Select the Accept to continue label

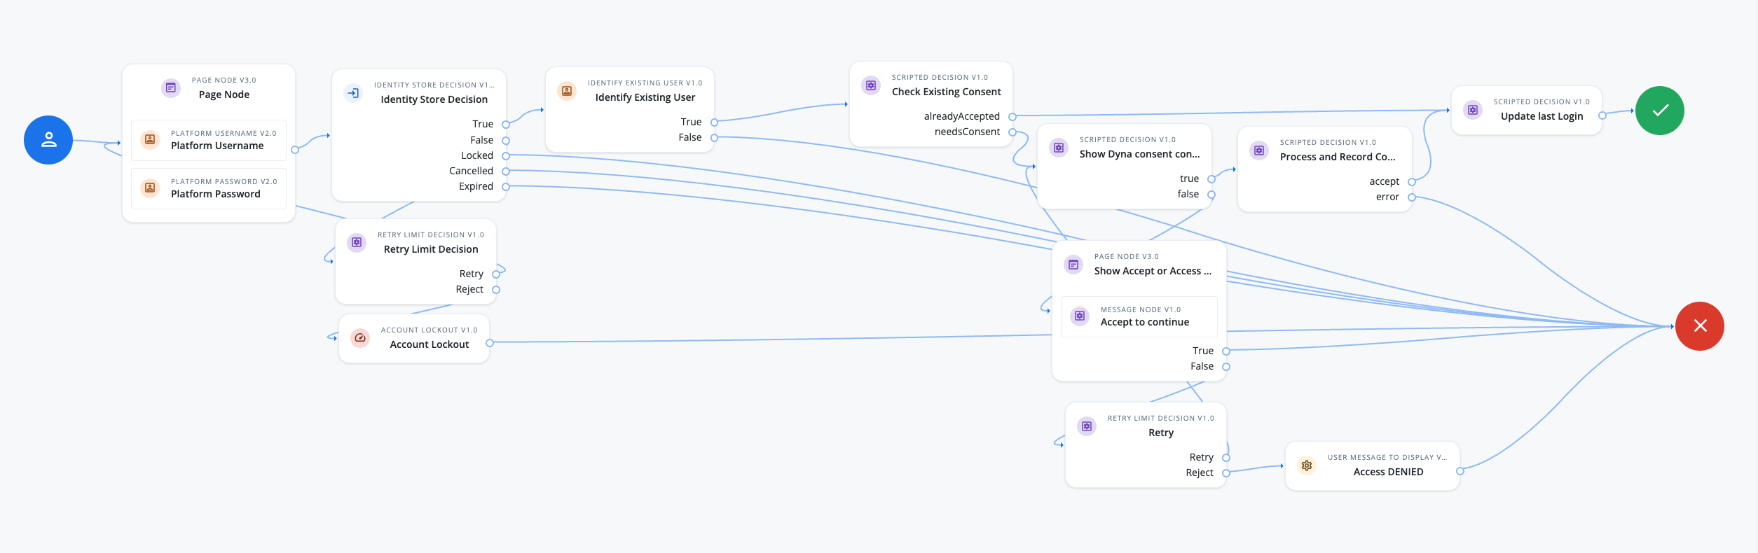coord(1145,322)
